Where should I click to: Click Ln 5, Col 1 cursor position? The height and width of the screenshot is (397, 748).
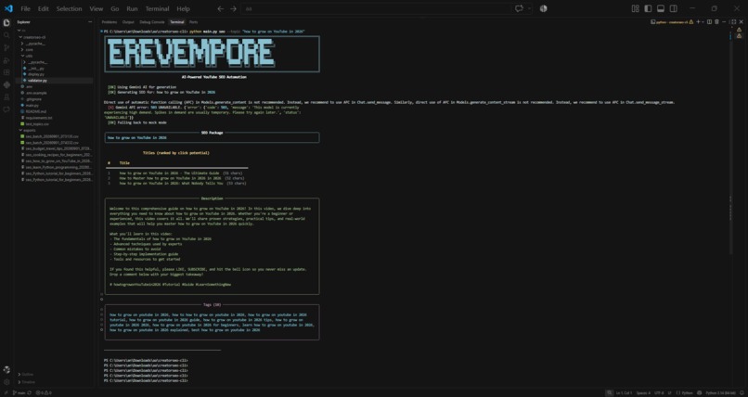click(x=624, y=392)
